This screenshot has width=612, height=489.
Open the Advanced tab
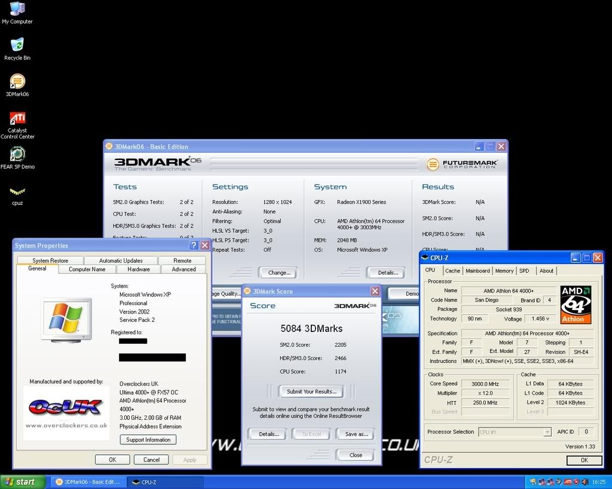point(184,269)
